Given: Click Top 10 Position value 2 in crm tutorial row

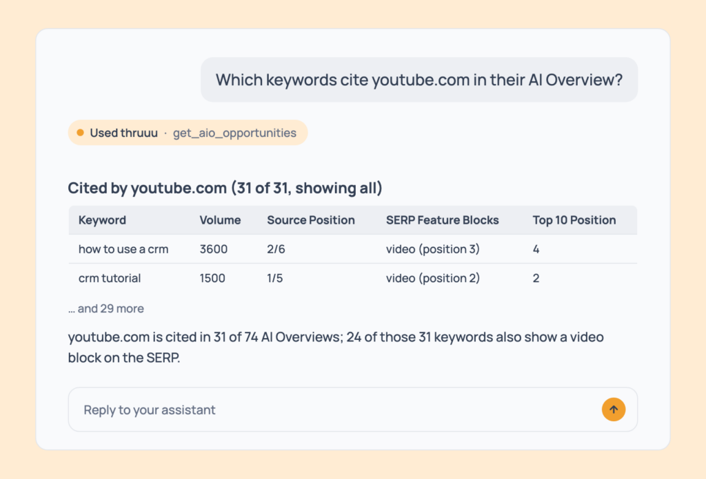Looking at the screenshot, I should click(536, 278).
